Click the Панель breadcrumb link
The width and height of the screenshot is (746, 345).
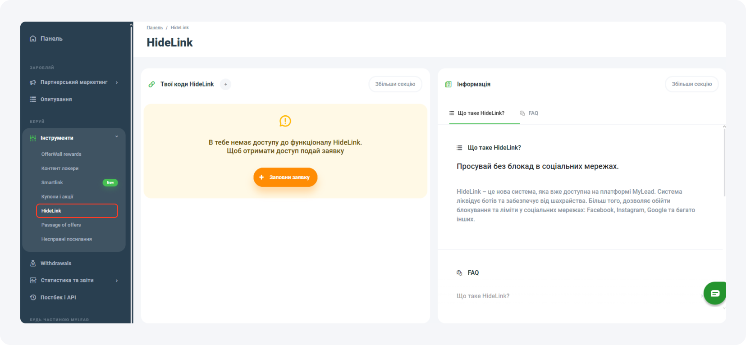tap(155, 28)
